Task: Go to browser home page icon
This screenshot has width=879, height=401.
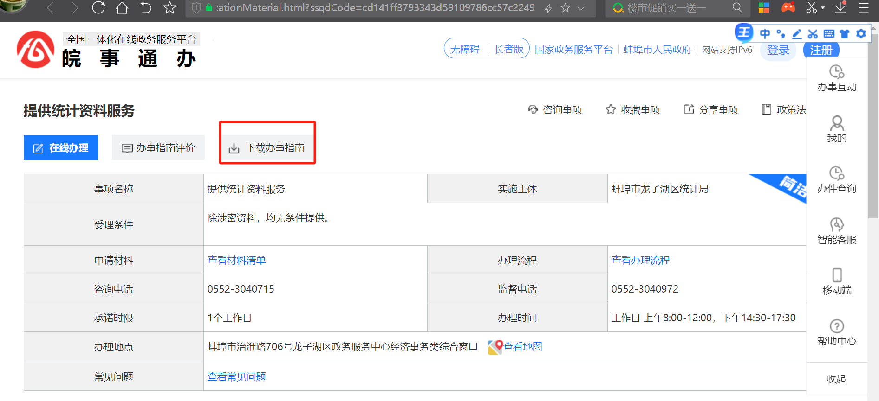Action: point(122,8)
